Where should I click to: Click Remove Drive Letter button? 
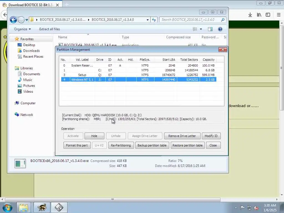182,136
